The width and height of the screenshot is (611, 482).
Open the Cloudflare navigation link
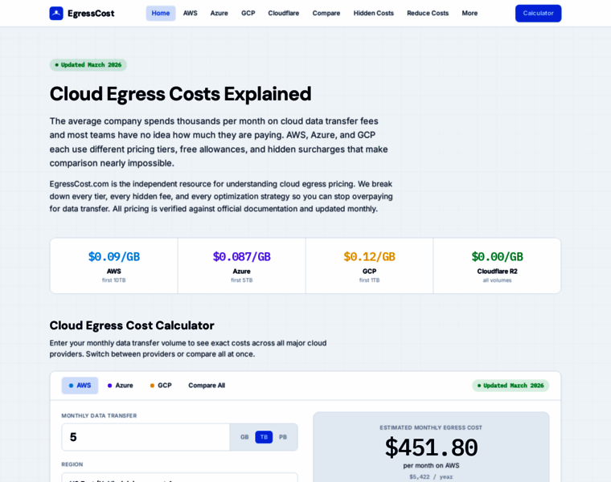click(x=283, y=13)
